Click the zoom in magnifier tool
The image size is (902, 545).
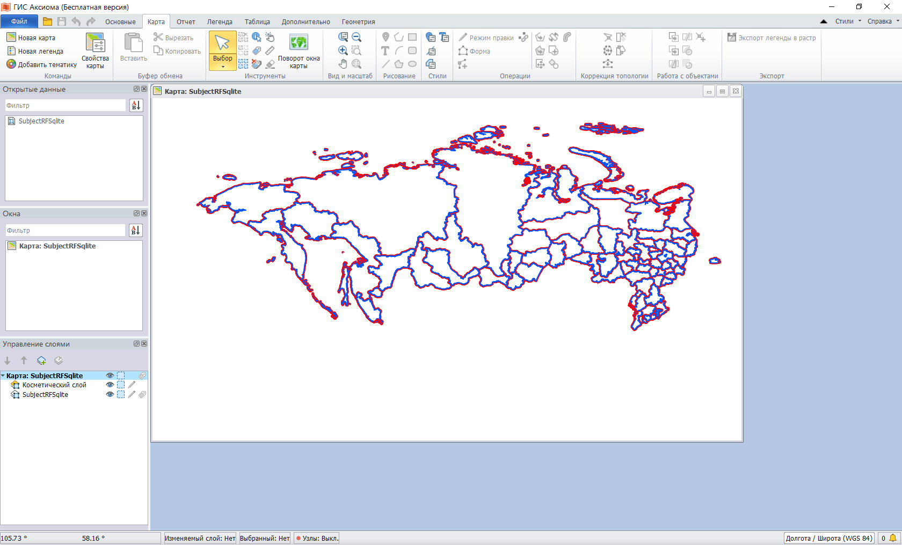pyautogui.click(x=343, y=50)
